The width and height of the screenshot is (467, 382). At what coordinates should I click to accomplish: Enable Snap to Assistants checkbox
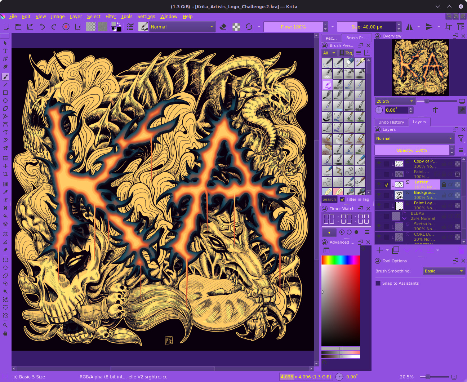378,283
